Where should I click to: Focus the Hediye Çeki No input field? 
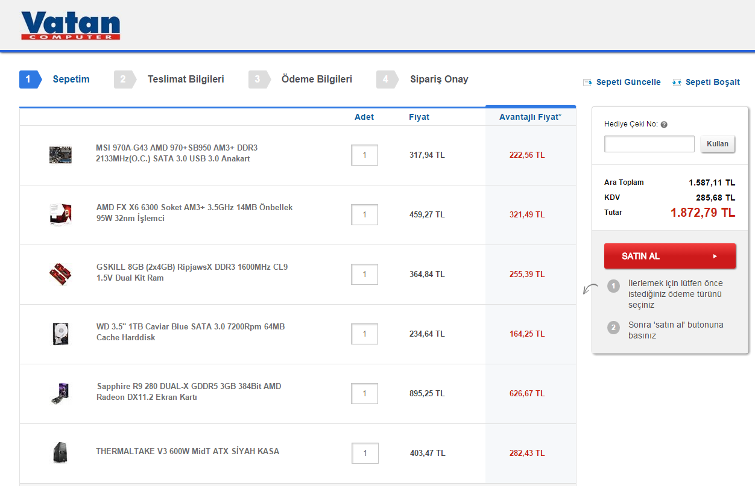(x=649, y=144)
